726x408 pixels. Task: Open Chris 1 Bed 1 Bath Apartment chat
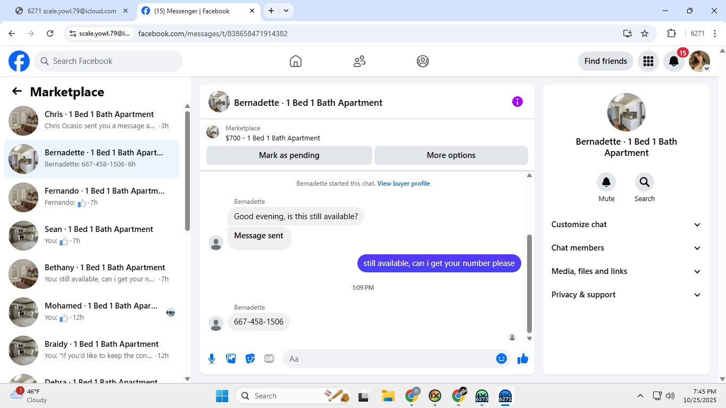coord(91,121)
